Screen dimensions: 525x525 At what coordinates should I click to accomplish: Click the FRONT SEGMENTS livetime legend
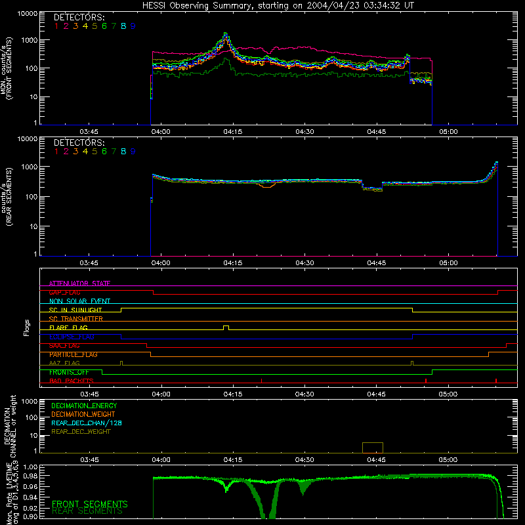[90, 504]
